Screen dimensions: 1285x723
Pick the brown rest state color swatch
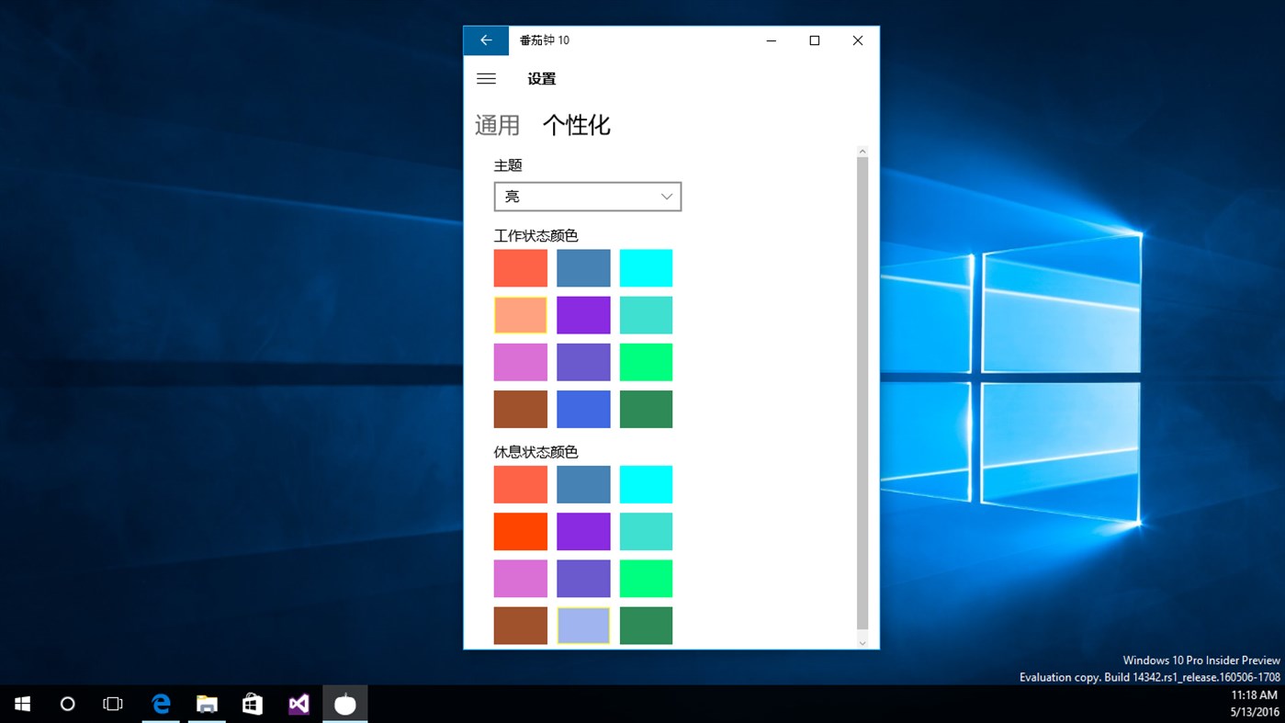click(x=520, y=625)
